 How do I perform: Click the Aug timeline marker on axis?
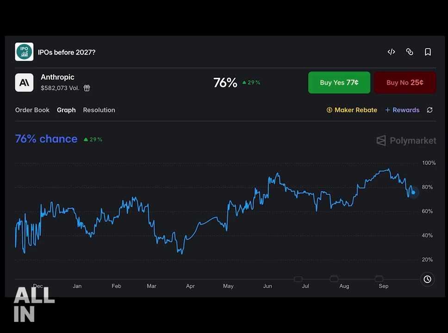[x=334, y=278]
